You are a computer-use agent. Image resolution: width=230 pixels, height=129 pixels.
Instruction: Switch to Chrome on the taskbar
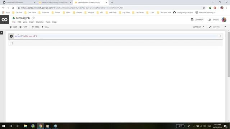click(x=41, y=126)
